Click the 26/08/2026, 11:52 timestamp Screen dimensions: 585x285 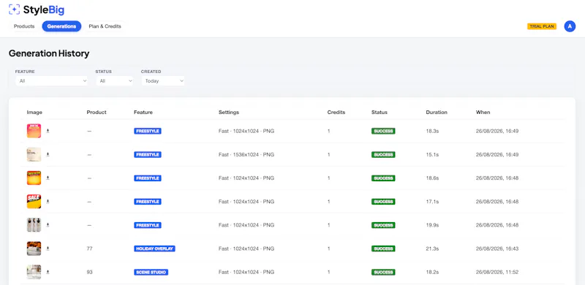[497, 272]
